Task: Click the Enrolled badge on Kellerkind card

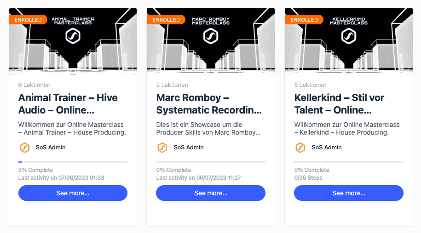Action: 304,20
